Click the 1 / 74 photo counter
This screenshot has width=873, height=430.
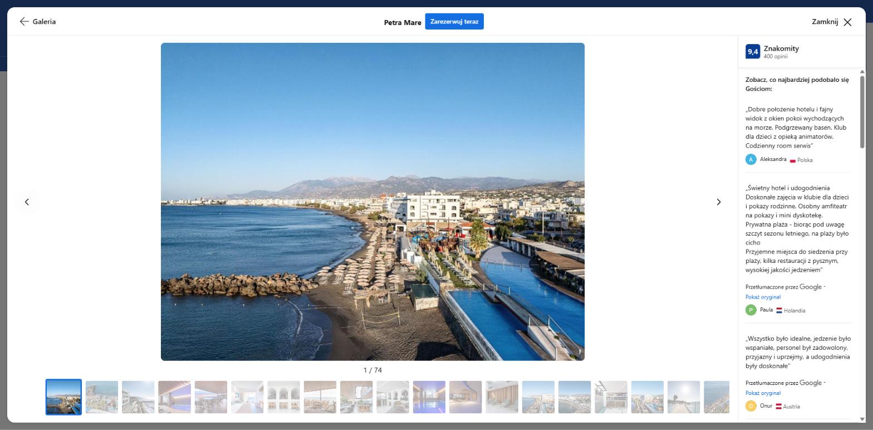(372, 370)
